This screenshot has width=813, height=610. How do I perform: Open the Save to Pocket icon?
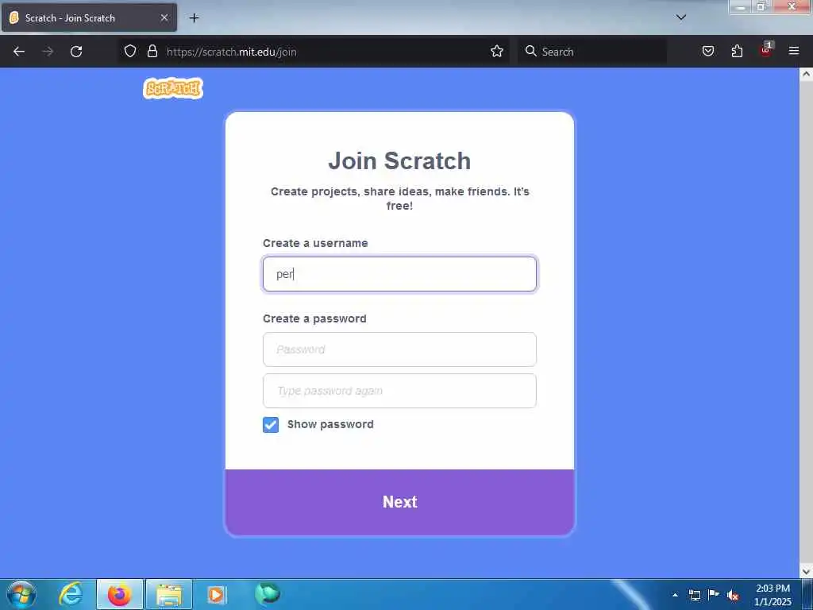(707, 51)
